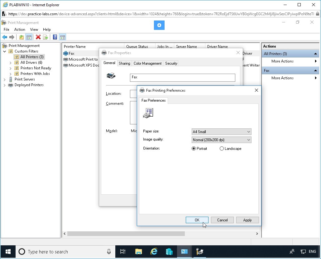
Task: Open the Help menu
Action: [47, 30]
